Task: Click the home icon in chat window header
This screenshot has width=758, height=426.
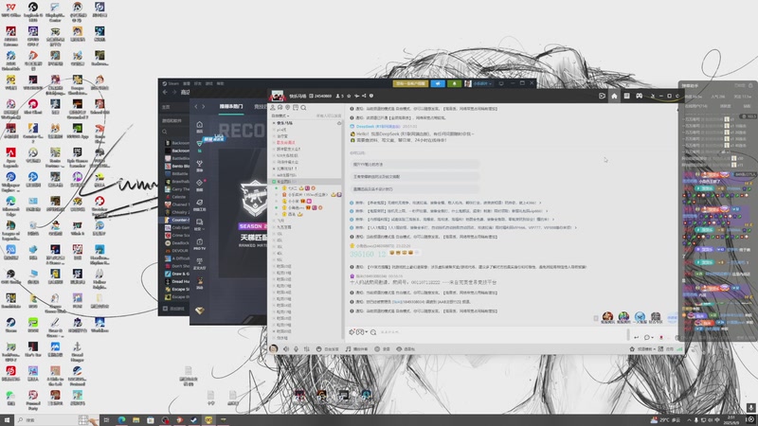Action: [614, 96]
